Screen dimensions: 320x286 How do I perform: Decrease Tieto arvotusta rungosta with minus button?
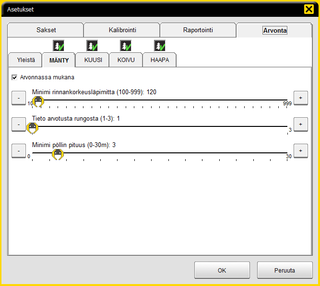[19, 124]
